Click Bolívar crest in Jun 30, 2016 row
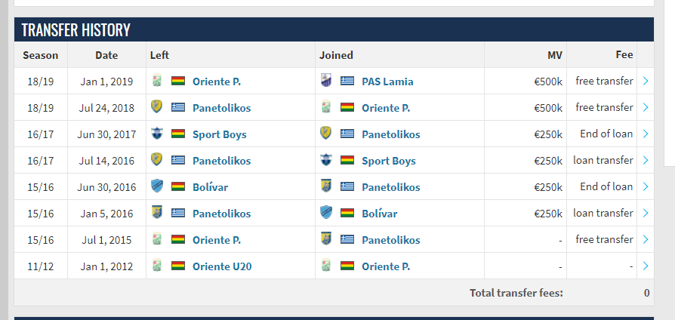675x320 pixels. point(157,187)
